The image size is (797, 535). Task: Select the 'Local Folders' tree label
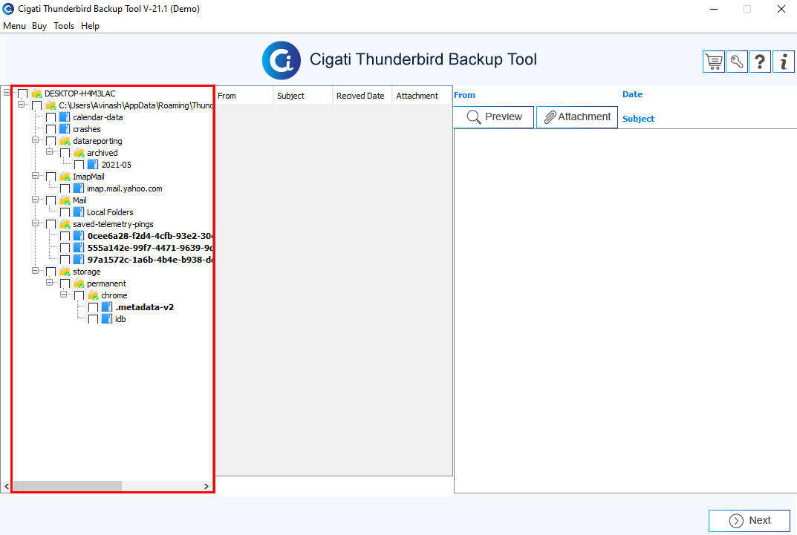tap(110, 213)
